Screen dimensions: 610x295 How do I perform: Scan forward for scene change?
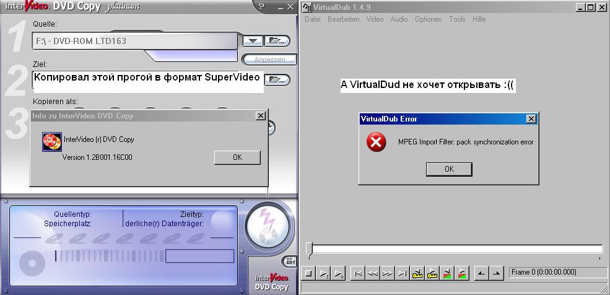tap(462, 273)
